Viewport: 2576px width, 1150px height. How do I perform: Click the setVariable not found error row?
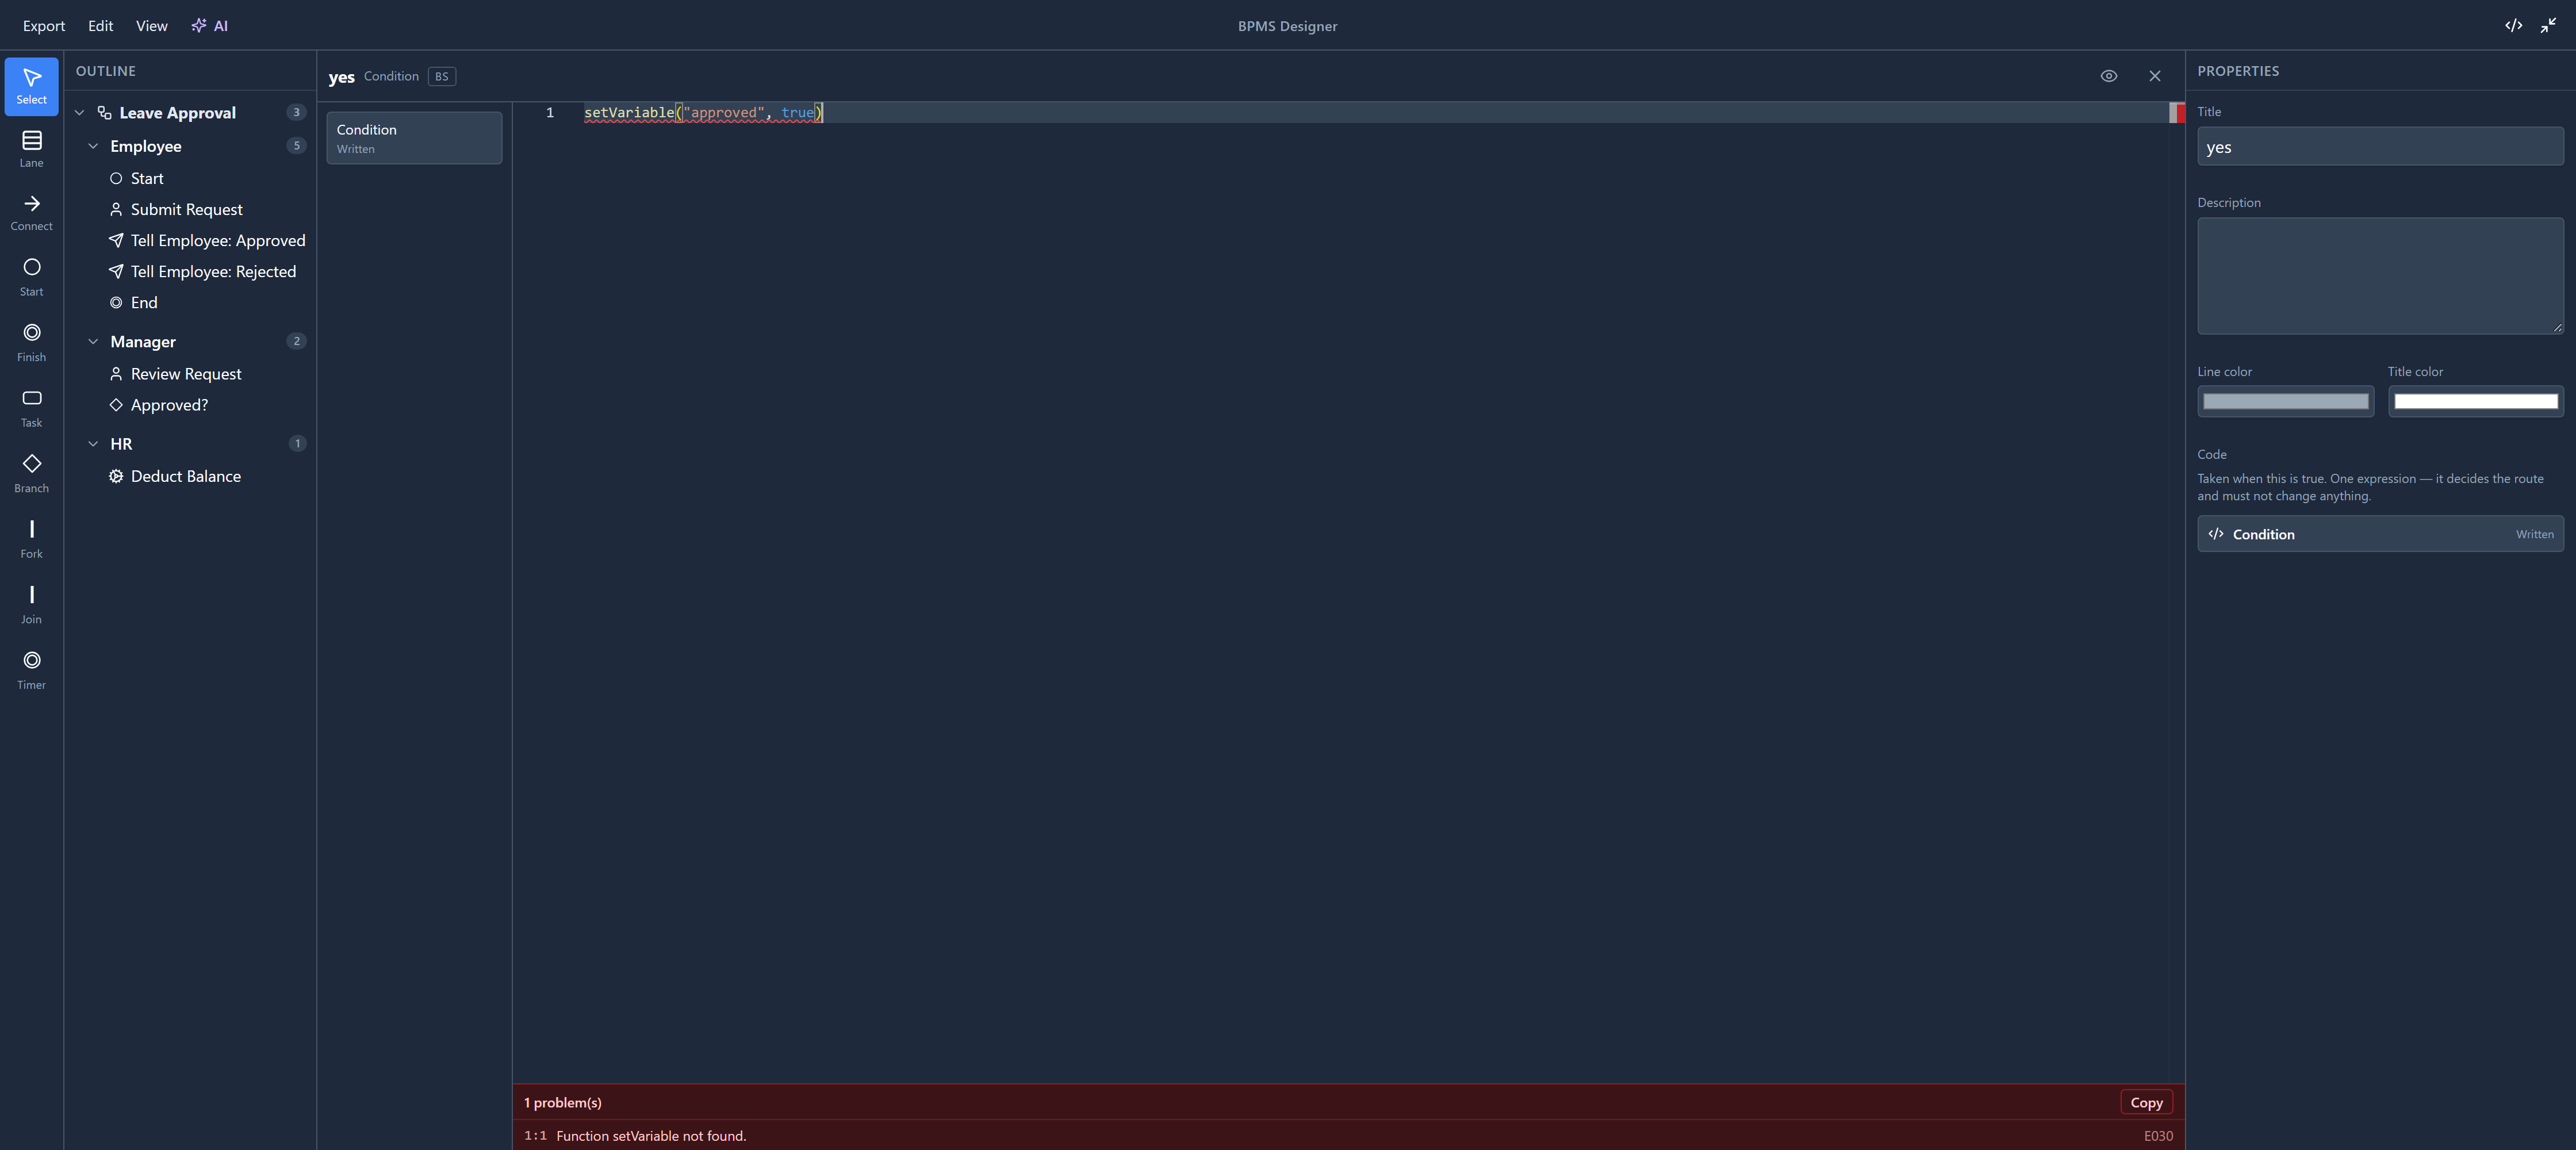1348,1135
